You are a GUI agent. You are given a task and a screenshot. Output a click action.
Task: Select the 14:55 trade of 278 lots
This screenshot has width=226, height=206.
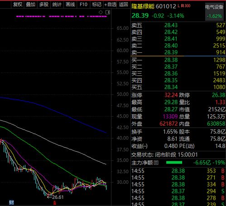178,198
